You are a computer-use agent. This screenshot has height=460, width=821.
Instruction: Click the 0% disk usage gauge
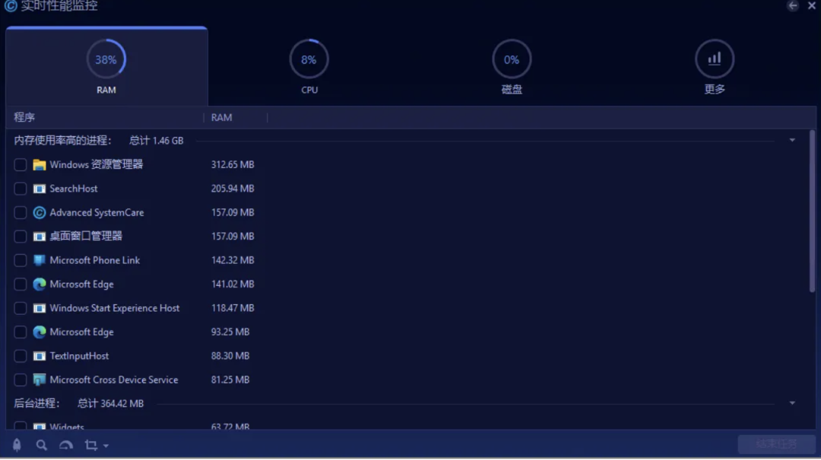pyautogui.click(x=512, y=59)
